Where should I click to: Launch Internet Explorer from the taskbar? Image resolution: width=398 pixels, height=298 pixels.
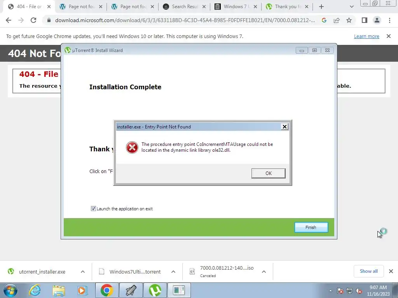pos(35,290)
